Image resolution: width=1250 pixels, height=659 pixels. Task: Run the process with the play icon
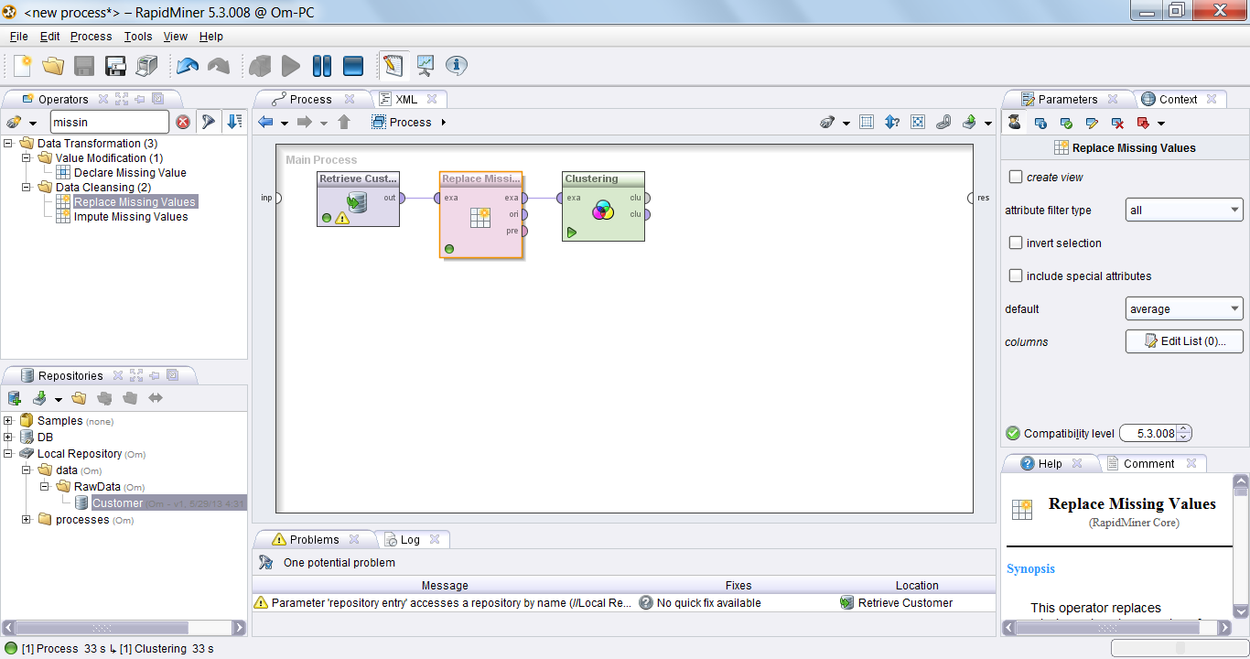coord(291,66)
